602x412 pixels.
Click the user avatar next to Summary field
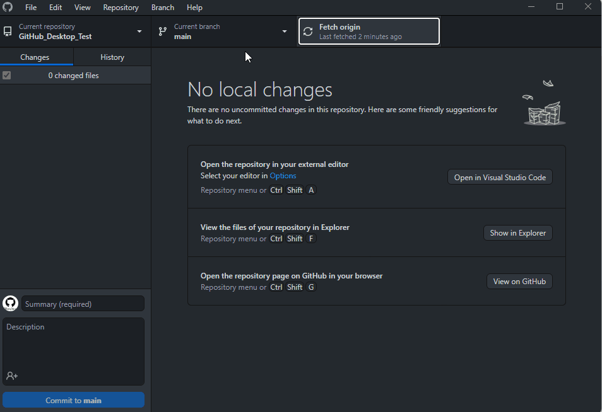(x=10, y=303)
